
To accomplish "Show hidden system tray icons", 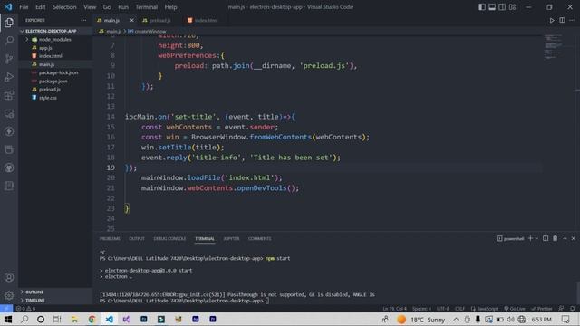I will (x=456, y=319).
